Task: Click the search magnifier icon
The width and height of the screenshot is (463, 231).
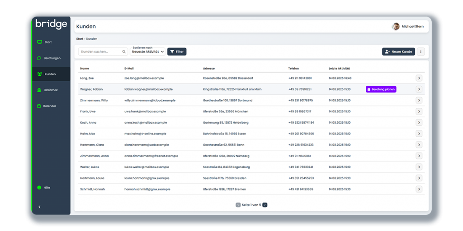Action: [124, 52]
